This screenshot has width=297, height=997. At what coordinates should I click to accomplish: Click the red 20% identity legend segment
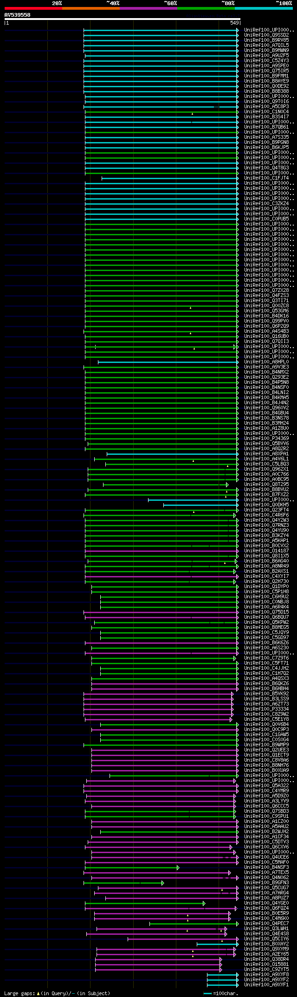[x=33, y=8]
